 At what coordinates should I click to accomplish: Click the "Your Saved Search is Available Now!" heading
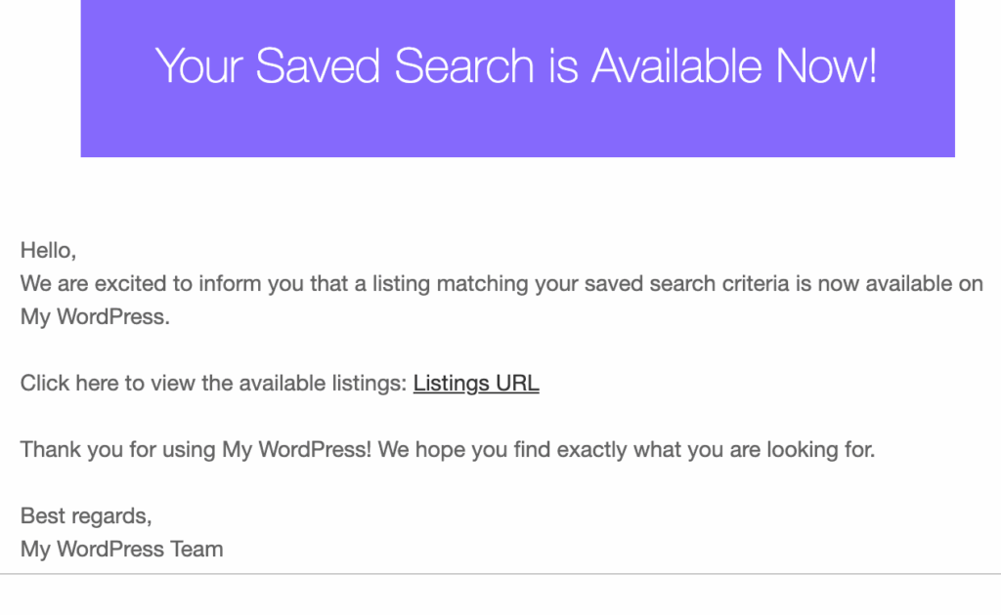point(516,66)
